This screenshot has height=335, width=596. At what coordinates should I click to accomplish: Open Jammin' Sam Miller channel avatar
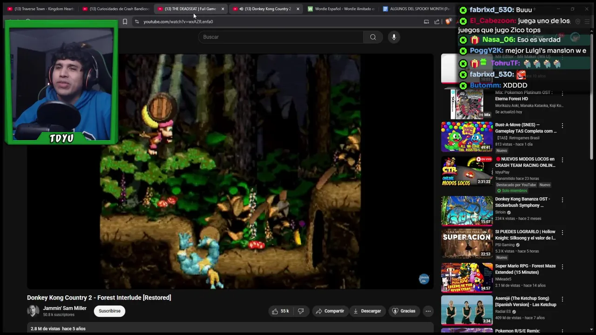point(33,311)
